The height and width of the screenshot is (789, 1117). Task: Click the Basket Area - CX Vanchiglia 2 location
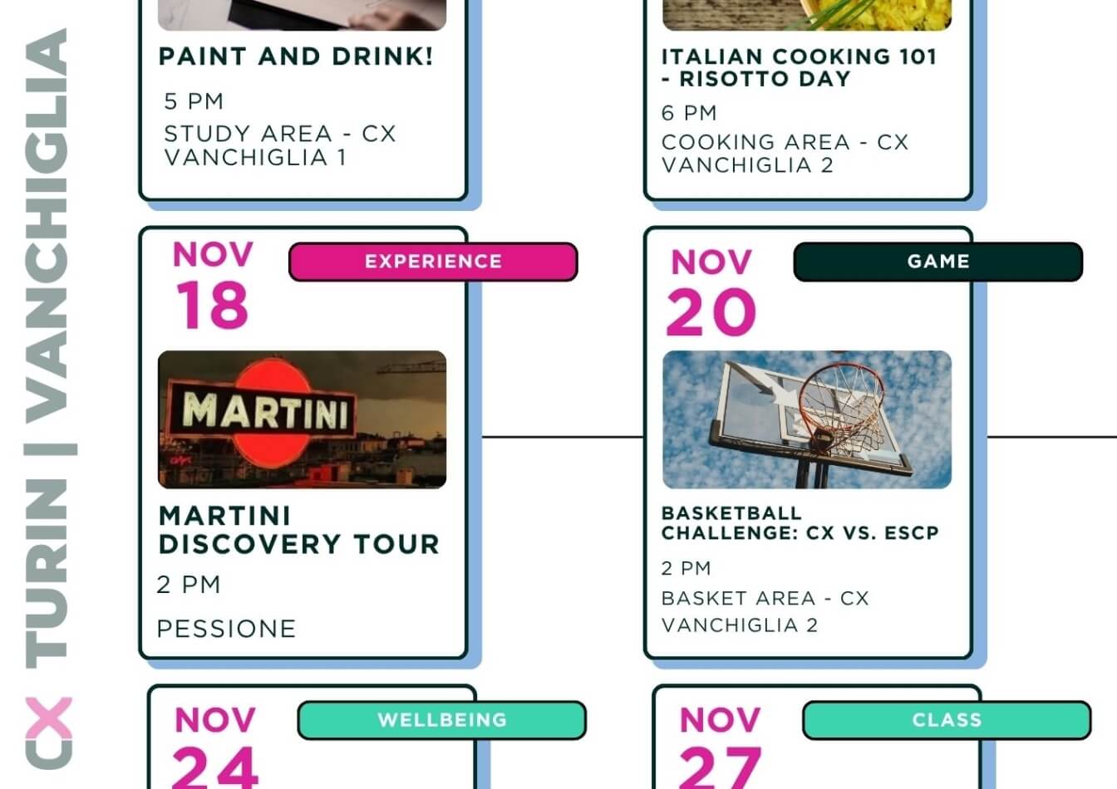[x=765, y=611]
